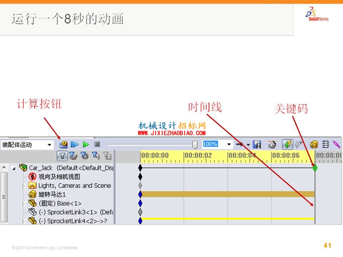Open the Animation Wizard icon
The image size is (343, 257).
(272, 145)
